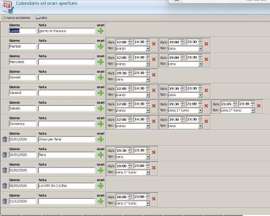The image size is (270, 216).
Task: Open the 21/12/2026 tipo dropdown
Action: click(148, 203)
